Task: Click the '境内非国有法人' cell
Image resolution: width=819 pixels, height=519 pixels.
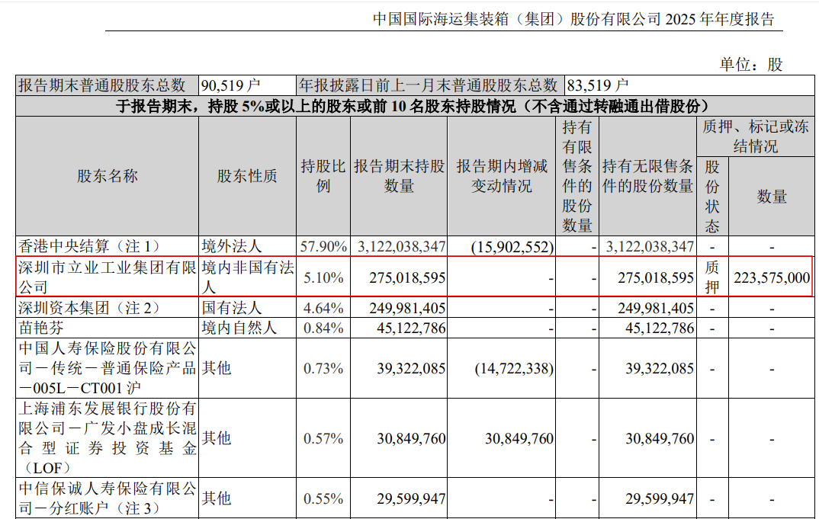Action: (248, 277)
